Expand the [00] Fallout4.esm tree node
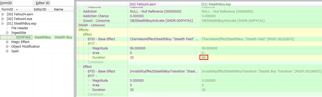 (x=3, y=14)
